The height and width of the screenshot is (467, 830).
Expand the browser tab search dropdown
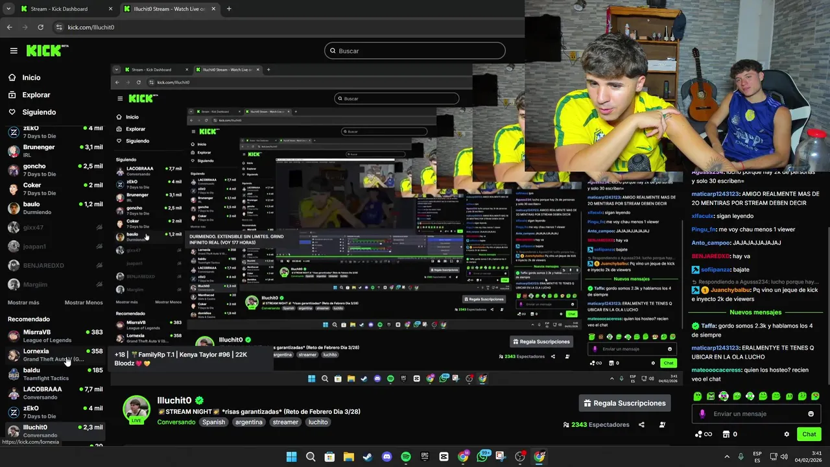coord(8,9)
